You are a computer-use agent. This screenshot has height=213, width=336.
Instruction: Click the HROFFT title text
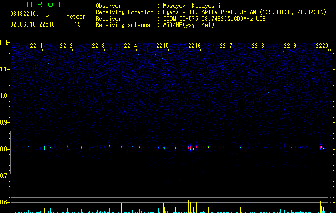click(54, 4)
